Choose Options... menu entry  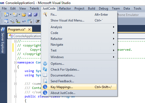(79, 64)
